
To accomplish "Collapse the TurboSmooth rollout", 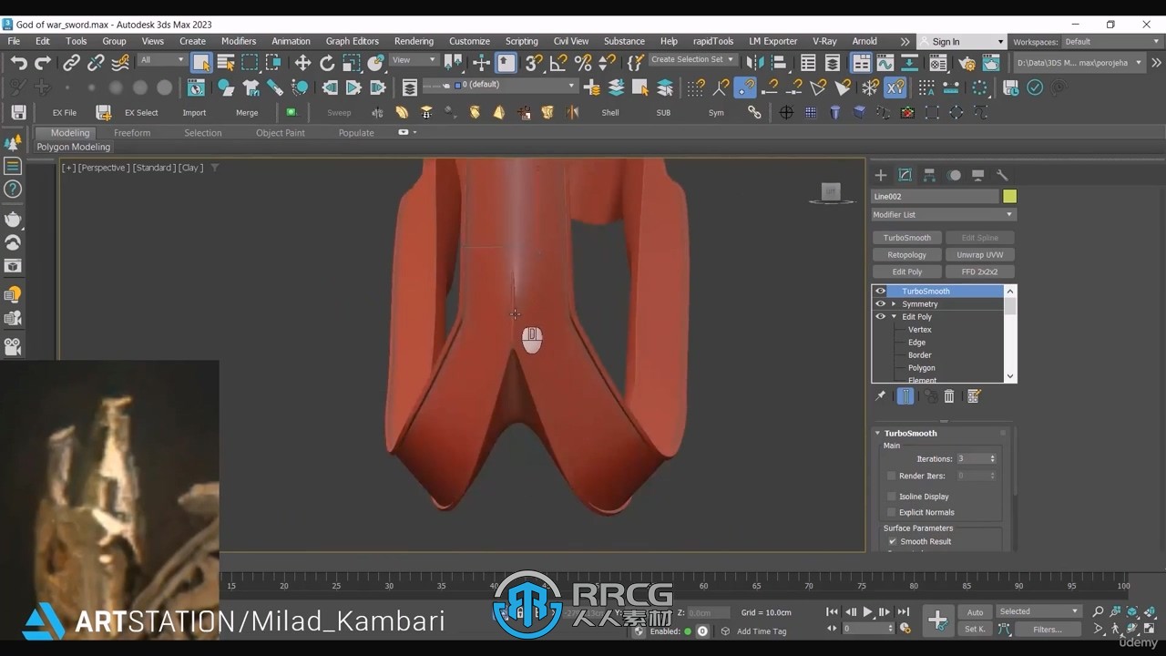I will pyautogui.click(x=878, y=434).
